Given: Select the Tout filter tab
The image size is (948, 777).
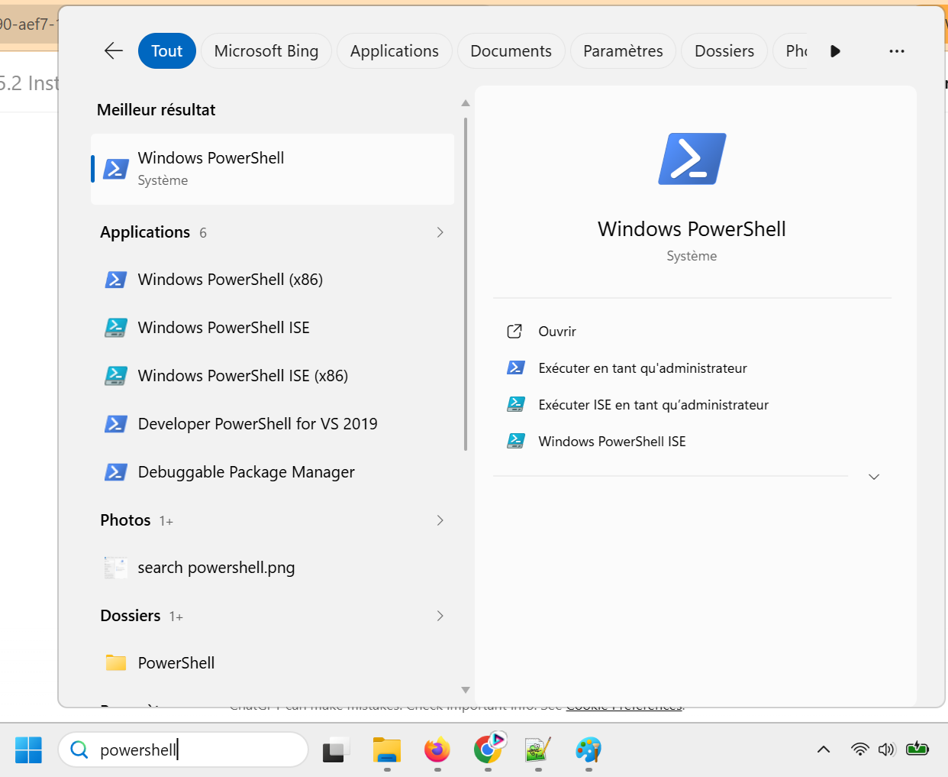Looking at the screenshot, I should 166,51.
